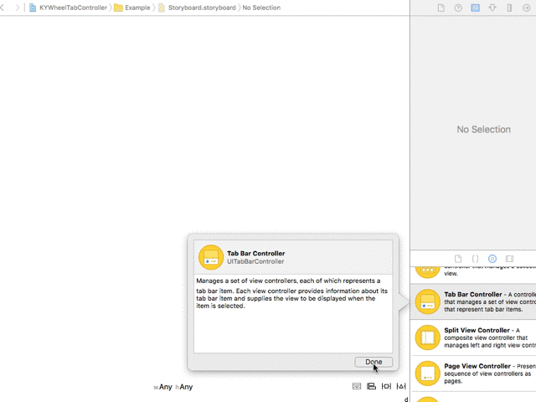Click the popover description text about tab bar items
Screen dimensions: 536x402
(x=292, y=293)
